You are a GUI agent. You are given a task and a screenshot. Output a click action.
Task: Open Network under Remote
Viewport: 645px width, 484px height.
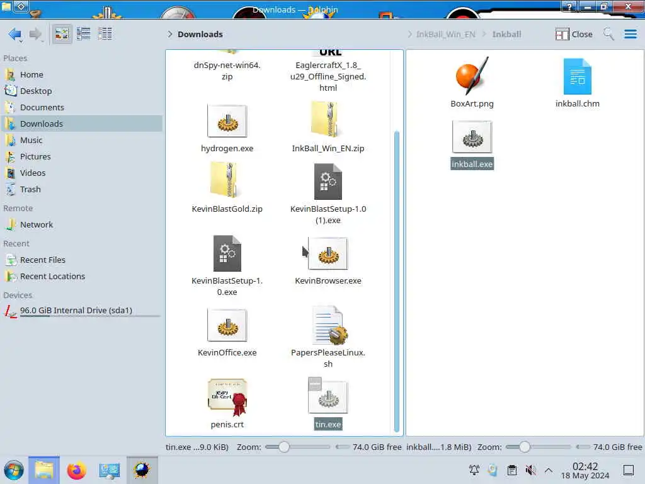82,225
